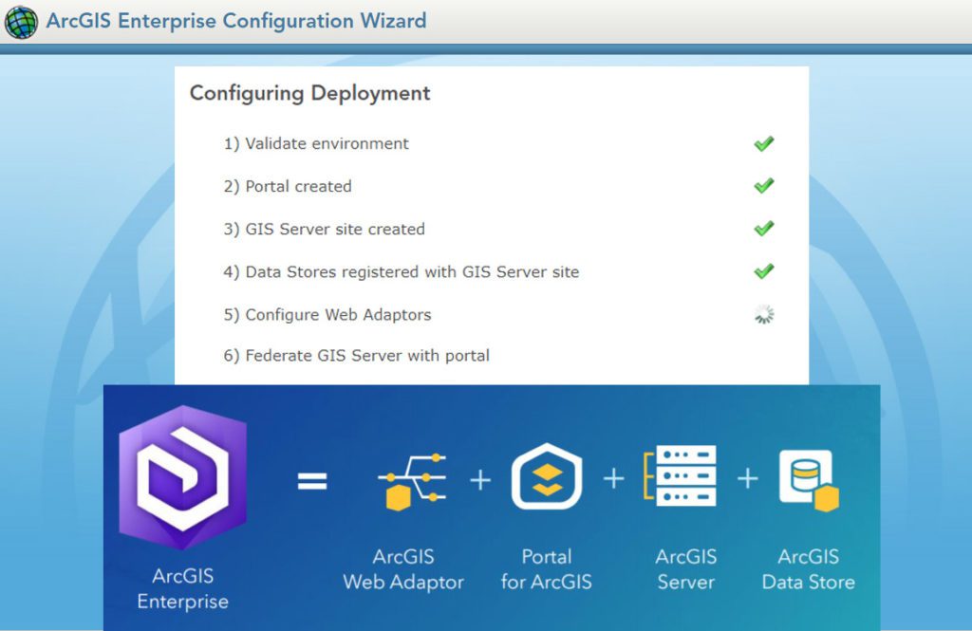
Task: Select the '2) Portal created' step text
Action: point(288,186)
